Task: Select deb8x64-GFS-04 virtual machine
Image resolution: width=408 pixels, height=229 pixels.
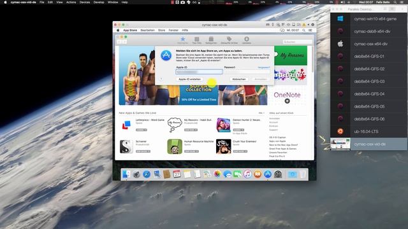Action: coord(368,94)
